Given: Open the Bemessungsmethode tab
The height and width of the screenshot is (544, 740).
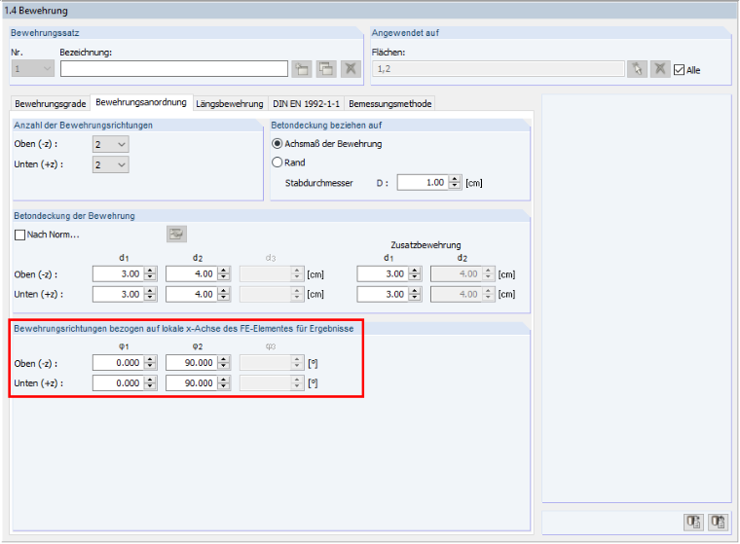Looking at the screenshot, I should tap(390, 104).
